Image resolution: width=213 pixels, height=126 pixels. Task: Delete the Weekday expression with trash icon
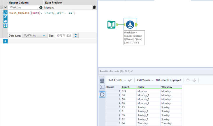[94, 8]
